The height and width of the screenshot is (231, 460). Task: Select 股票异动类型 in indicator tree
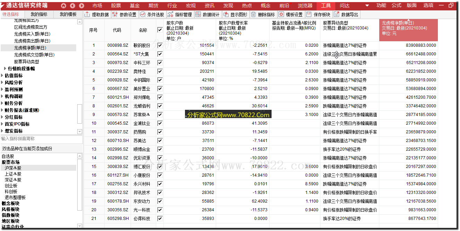(x=27, y=62)
